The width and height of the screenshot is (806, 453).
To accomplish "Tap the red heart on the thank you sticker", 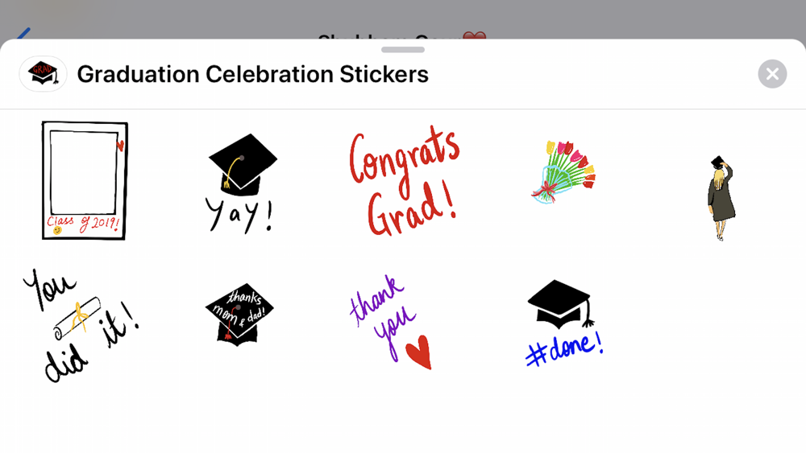I will click(419, 352).
